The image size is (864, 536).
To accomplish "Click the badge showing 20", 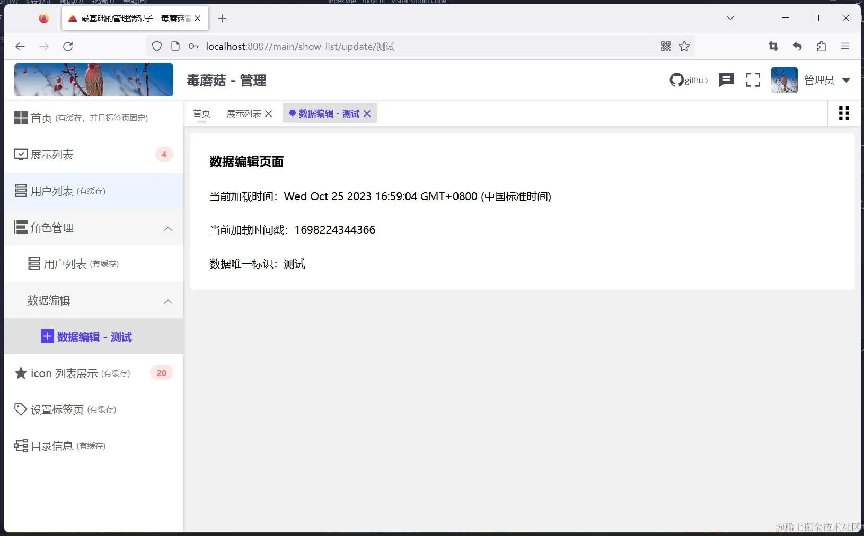I will pyautogui.click(x=162, y=373).
